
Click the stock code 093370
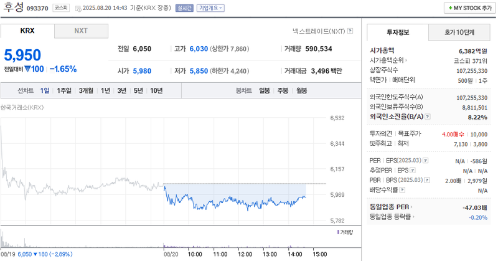pyautogui.click(x=37, y=9)
